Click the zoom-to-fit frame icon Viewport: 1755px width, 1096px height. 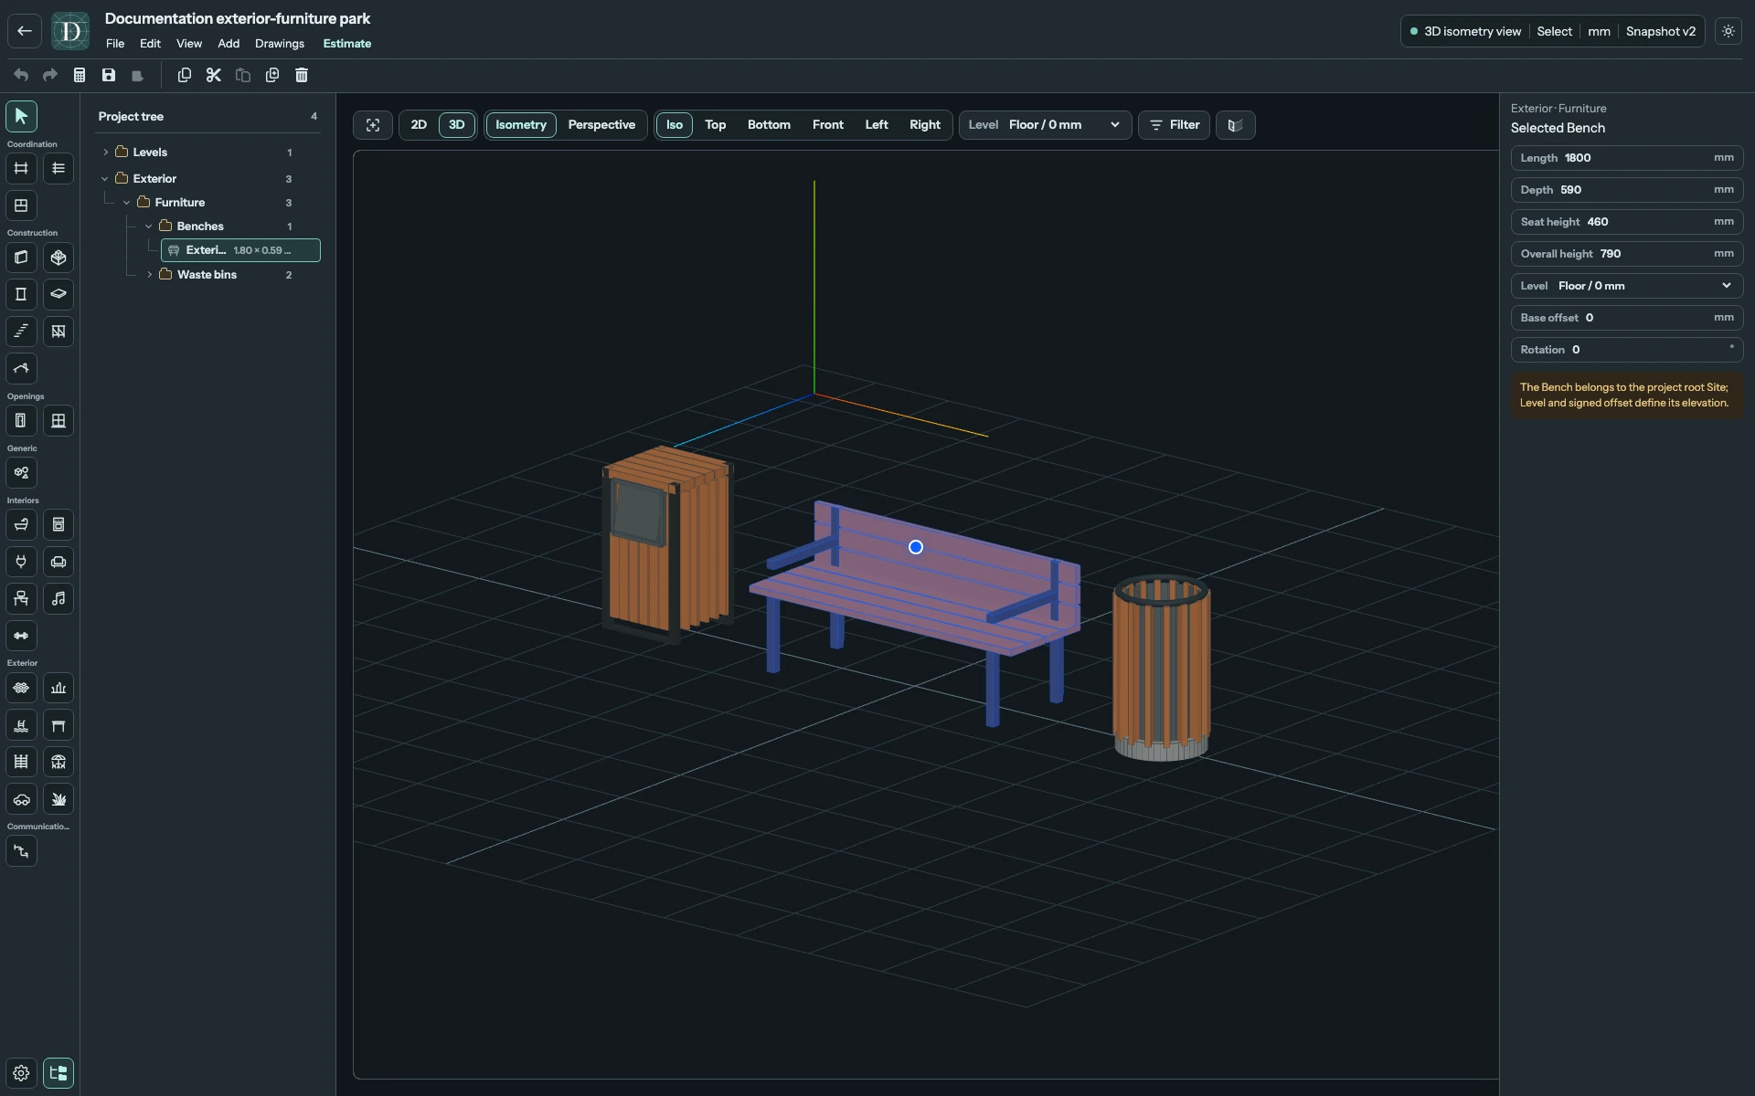pyautogui.click(x=373, y=125)
